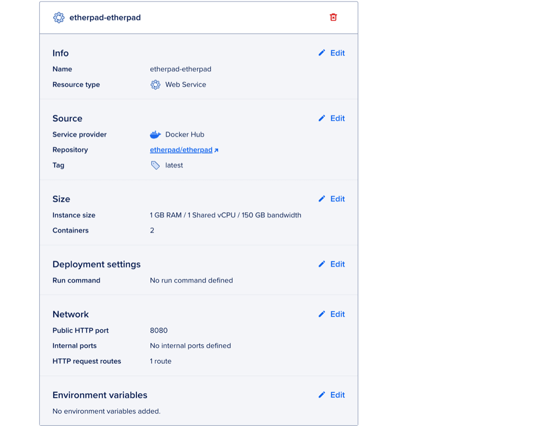Screen dimensions: 556x426
Task: Edit the Info section
Action: pos(337,53)
